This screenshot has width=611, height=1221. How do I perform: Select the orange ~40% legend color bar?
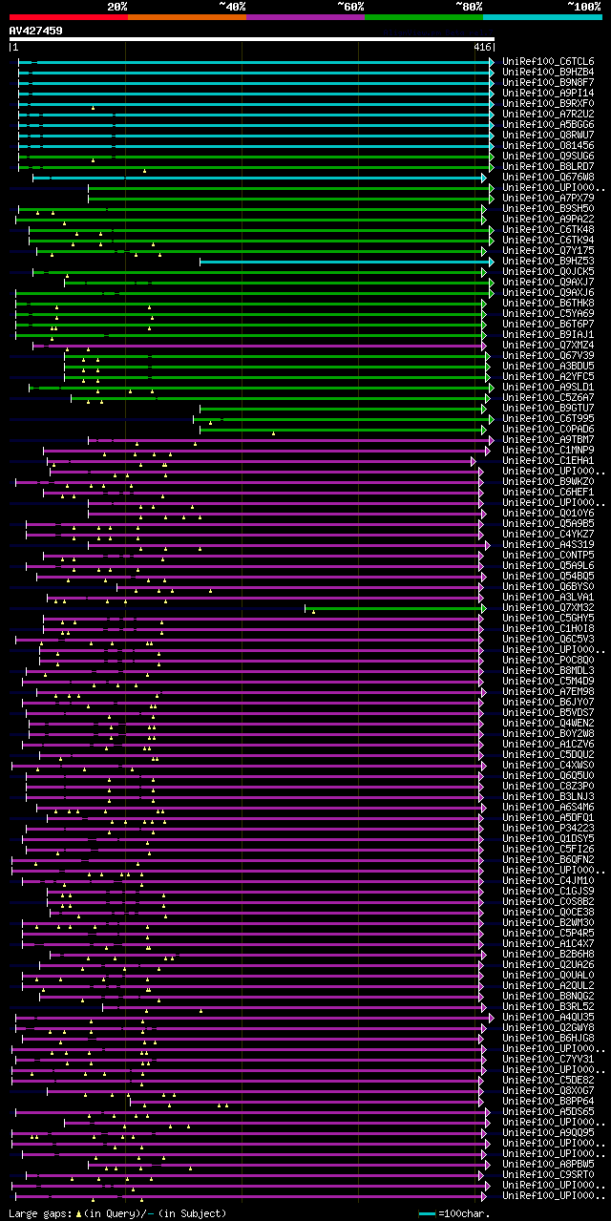(186, 16)
